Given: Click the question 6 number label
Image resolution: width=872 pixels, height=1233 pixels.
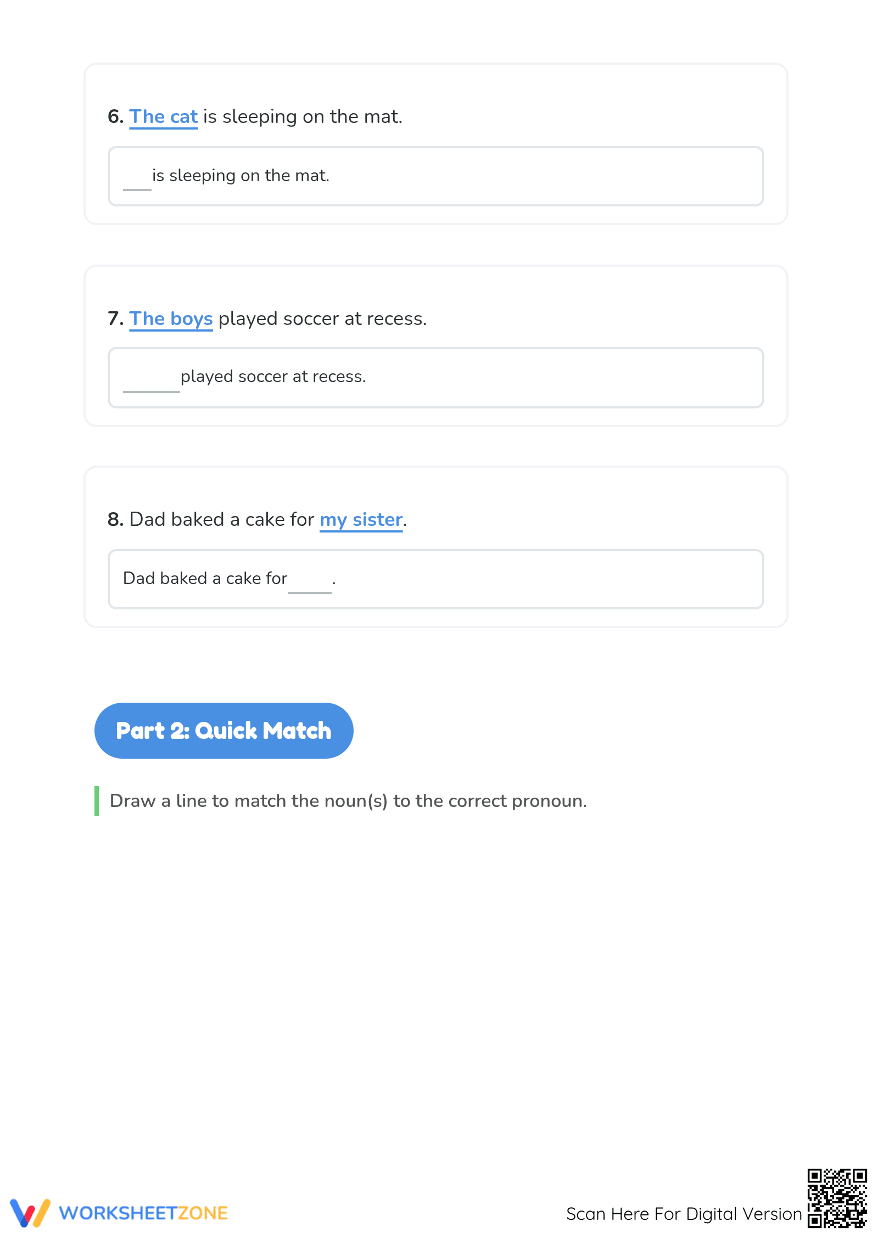Looking at the screenshot, I should point(115,116).
